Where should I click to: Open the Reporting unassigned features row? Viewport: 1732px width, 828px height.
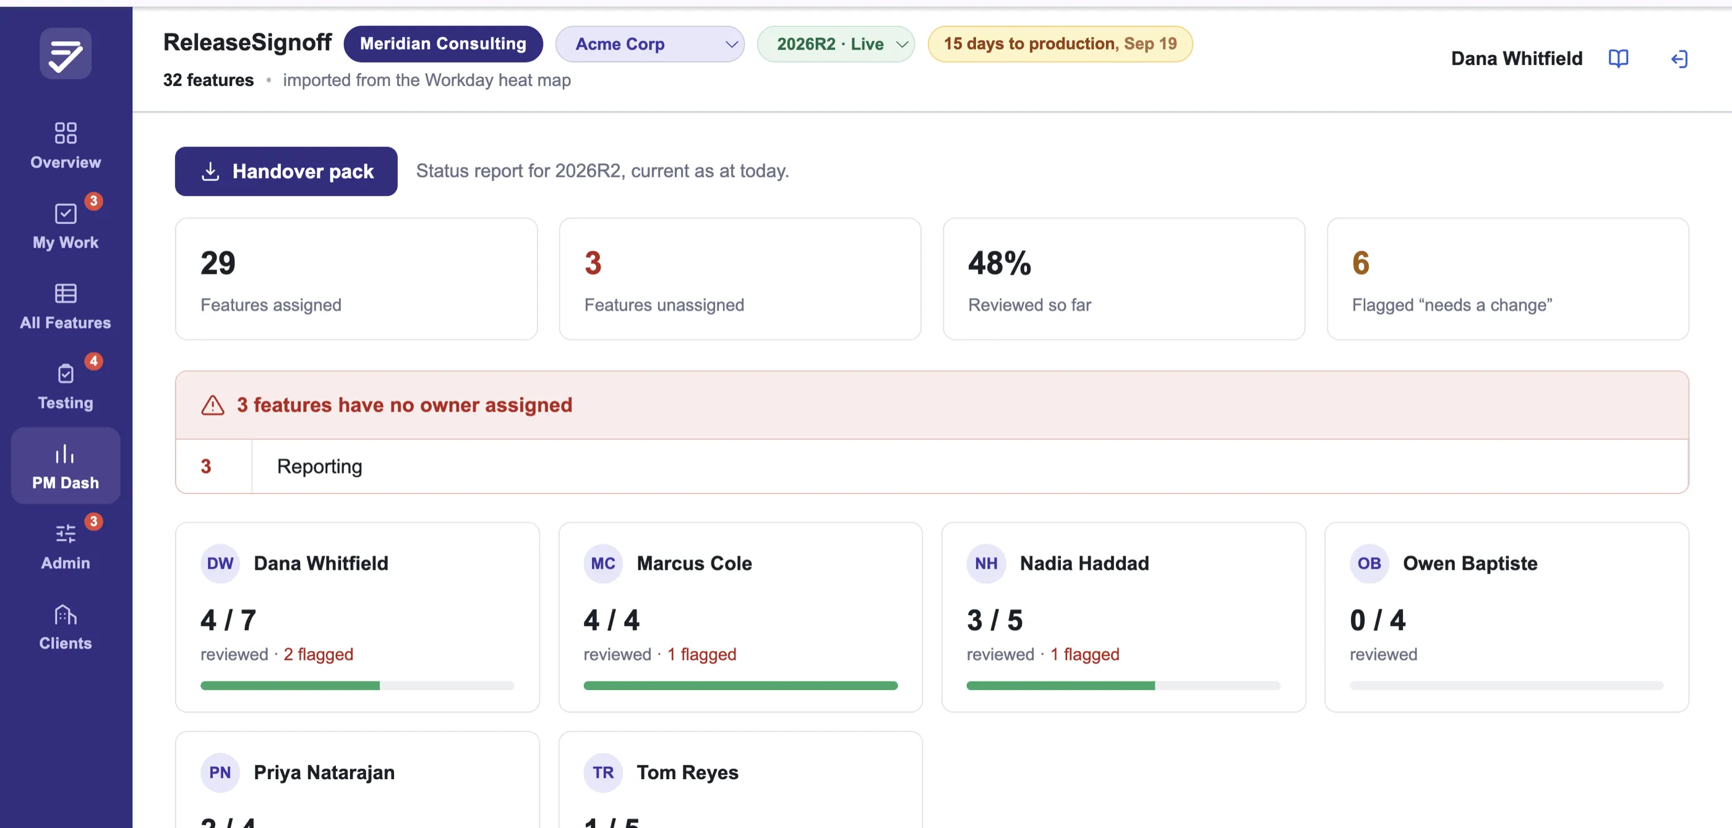click(x=932, y=466)
